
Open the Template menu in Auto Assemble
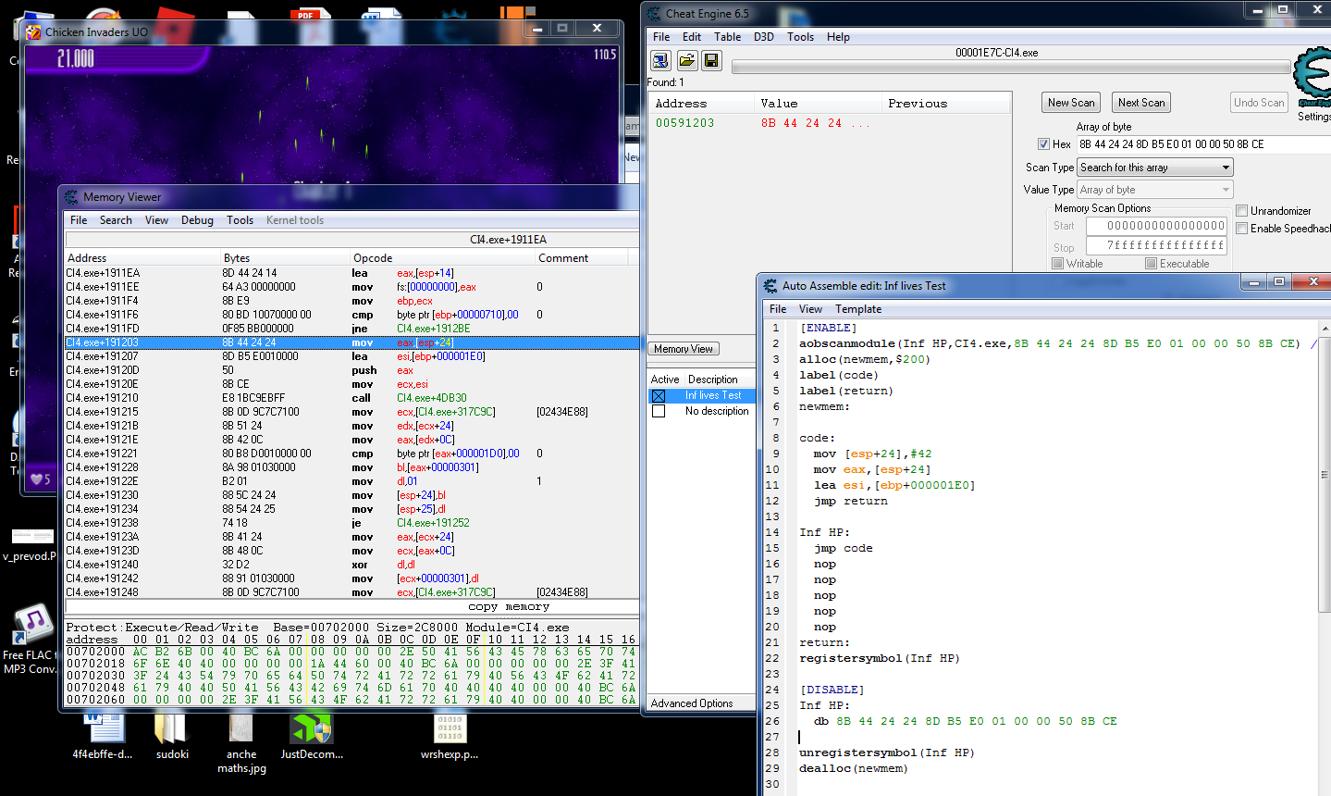pos(858,309)
